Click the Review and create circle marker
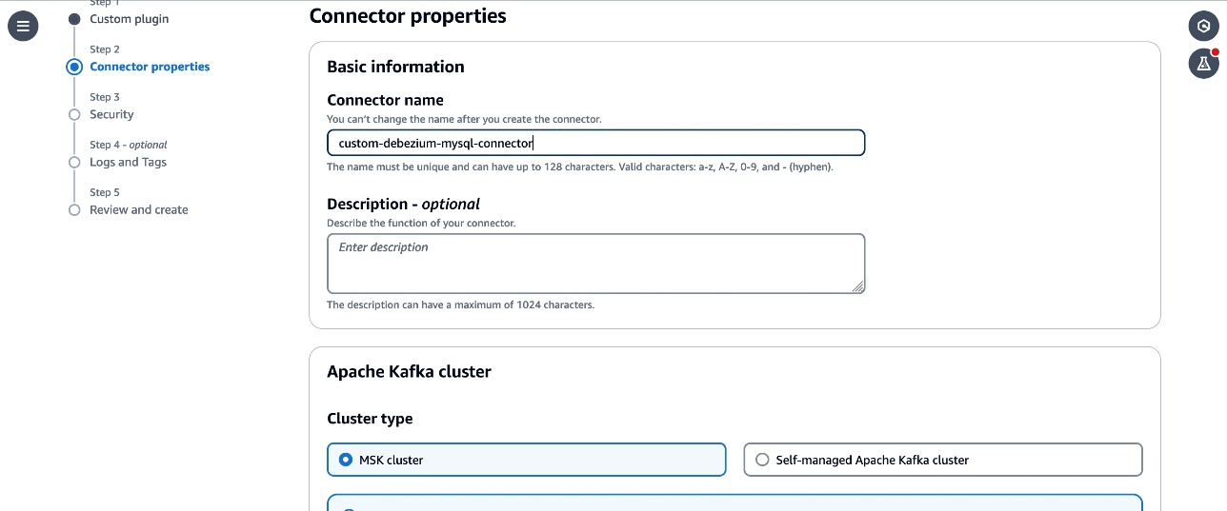The height and width of the screenshot is (511, 1227). tap(74, 209)
